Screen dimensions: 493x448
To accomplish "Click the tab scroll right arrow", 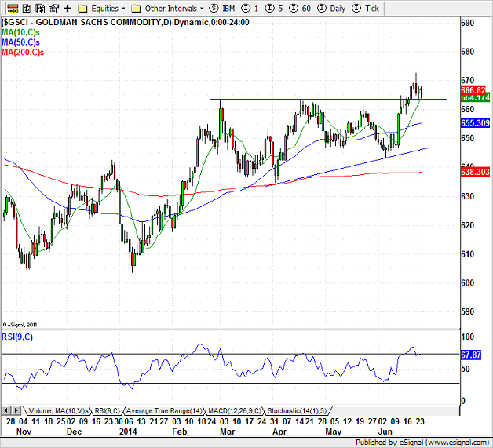I will click(x=16, y=410).
